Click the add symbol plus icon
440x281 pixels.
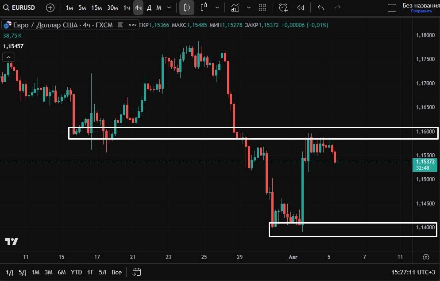(50, 8)
